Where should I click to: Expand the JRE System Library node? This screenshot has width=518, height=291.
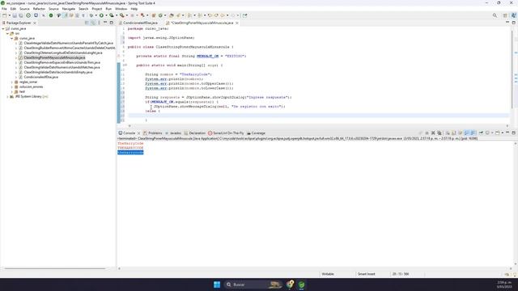pos(7,97)
